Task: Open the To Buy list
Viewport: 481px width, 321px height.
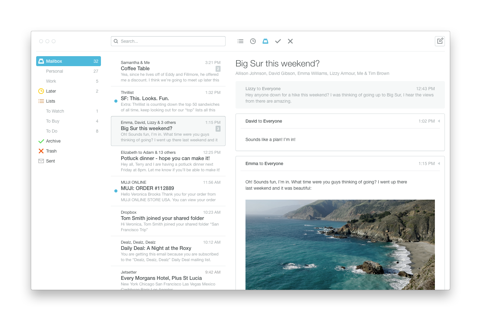Action: [x=69, y=121]
